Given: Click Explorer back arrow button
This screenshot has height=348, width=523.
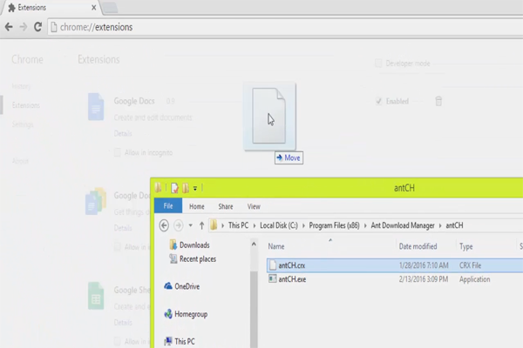Looking at the screenshot, I should coord(164,225).
